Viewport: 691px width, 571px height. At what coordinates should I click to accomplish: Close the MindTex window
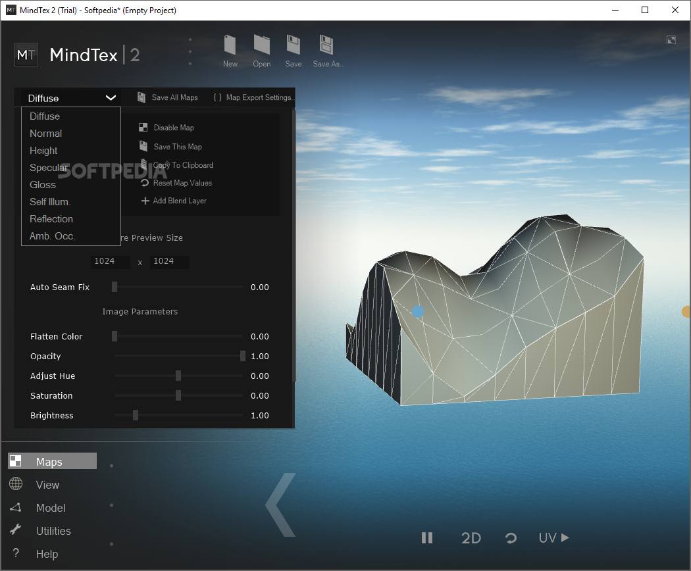[675, 10]
